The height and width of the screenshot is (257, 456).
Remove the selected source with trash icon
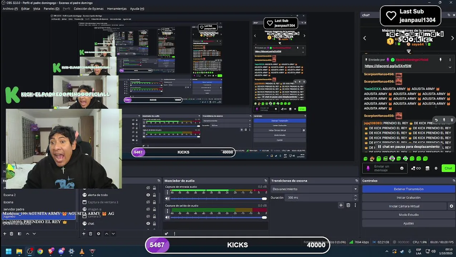click(x=90, y=234)
